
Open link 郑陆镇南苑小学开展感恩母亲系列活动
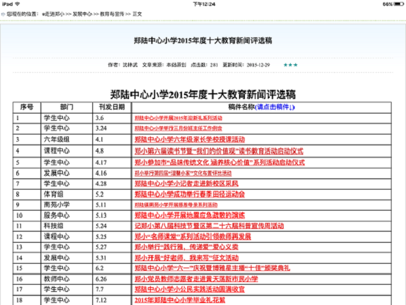[x=175, y=205]
